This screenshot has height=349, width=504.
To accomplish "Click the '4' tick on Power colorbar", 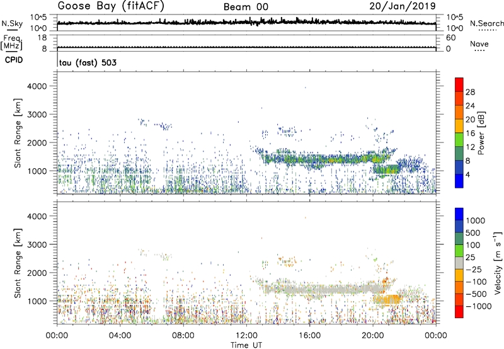I will pos(467,175).
